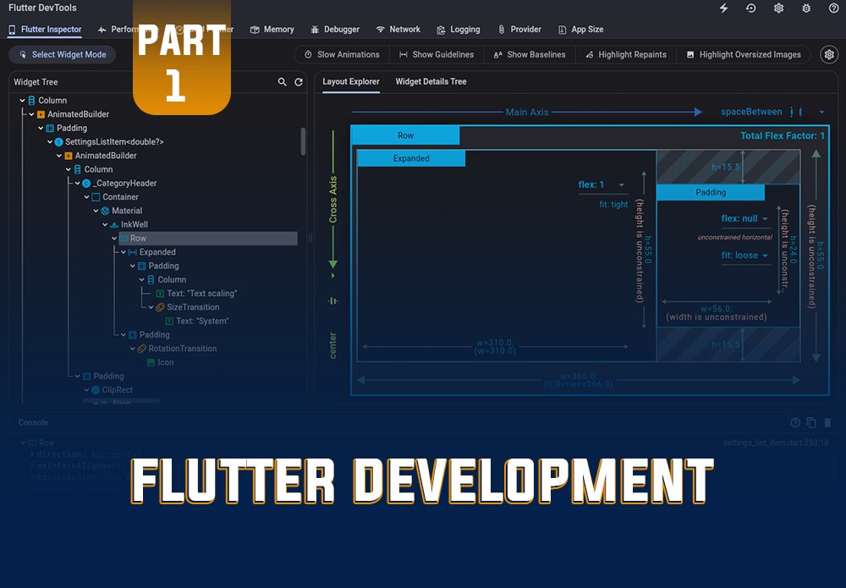Click the search icon in Widget Tree
The height and width of the screenshot is (588, 846).
(x=283, y=82)
